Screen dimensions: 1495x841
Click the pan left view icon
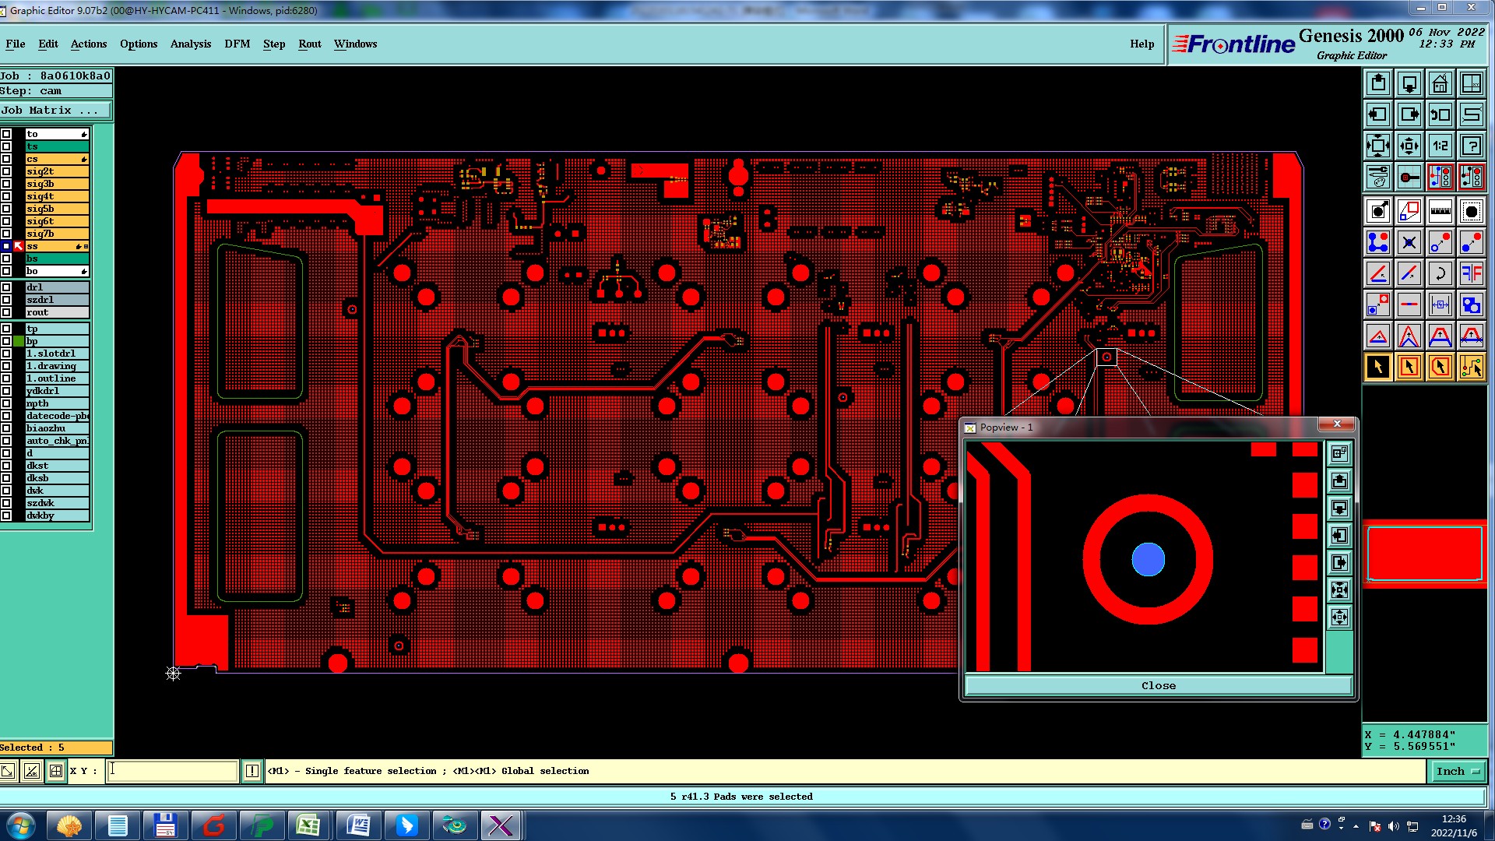1378,114
